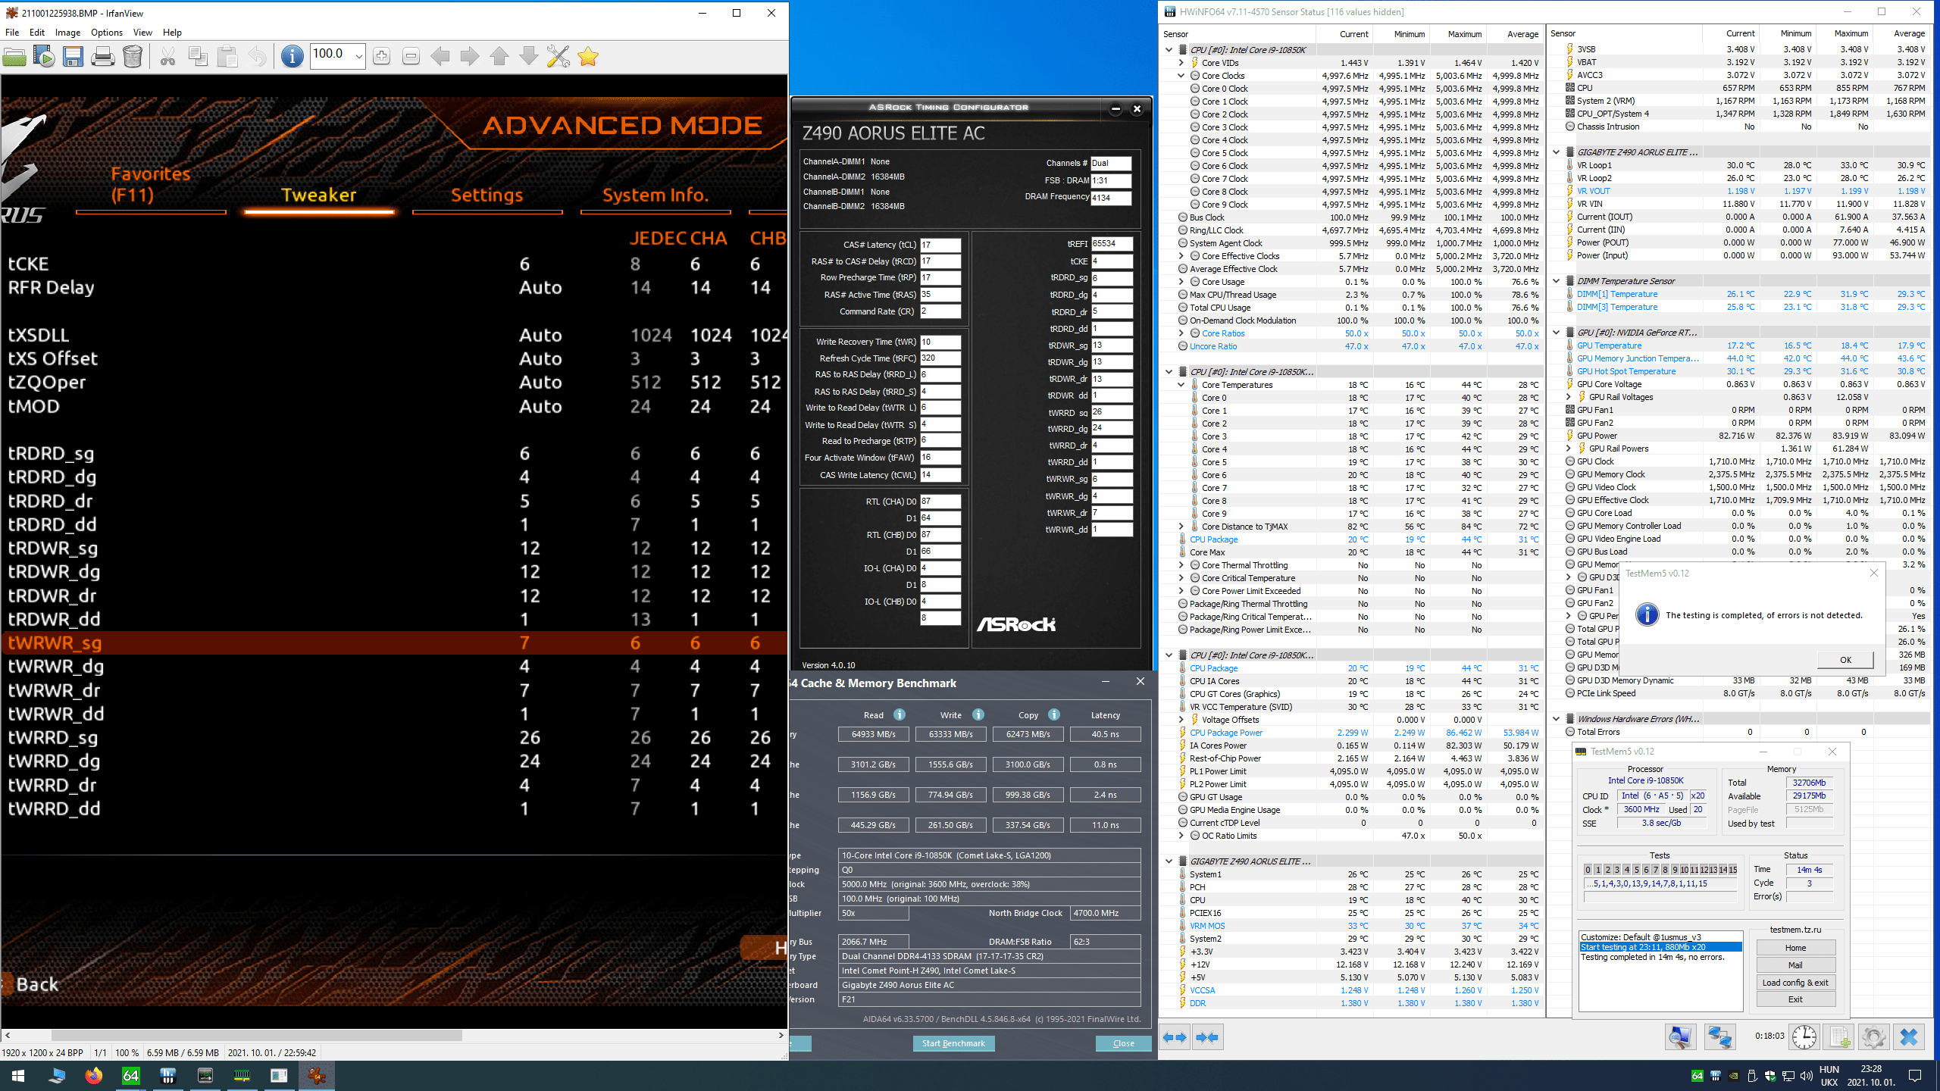The width and height of the screenshot is (1940, 1091).
Task: Click OK in TestMem5 completion dialog
Action: pos(1845,660)
